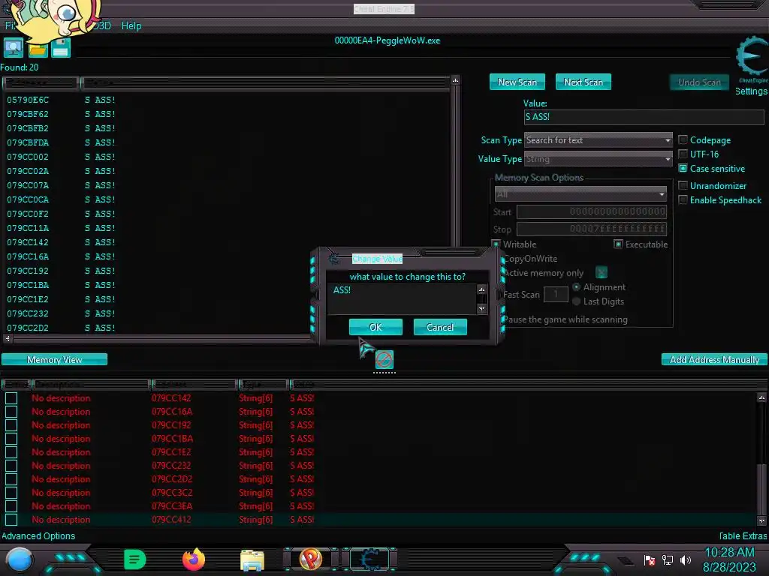Click the Change Value dialog text field
Image resolution: width=769 pixels, height=576 pixels.
pyautogui.click(x=403, y=298)
